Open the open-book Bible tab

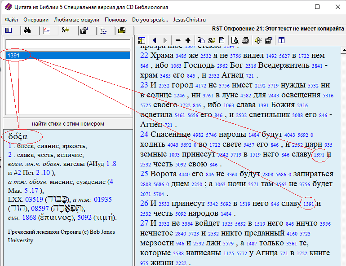tap(9, 31)
